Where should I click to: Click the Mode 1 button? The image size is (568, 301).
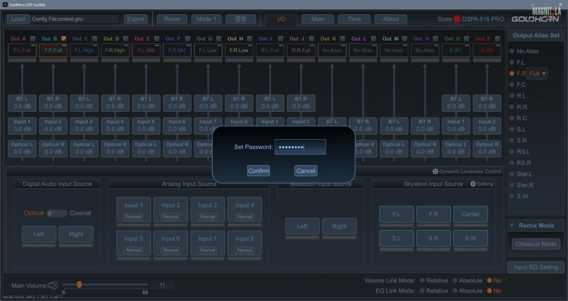pos(206,19)
